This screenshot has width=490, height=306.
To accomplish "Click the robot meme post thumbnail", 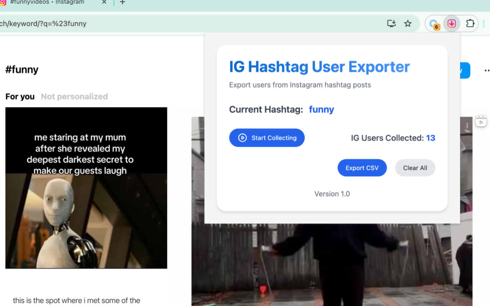I will [86, 187].
